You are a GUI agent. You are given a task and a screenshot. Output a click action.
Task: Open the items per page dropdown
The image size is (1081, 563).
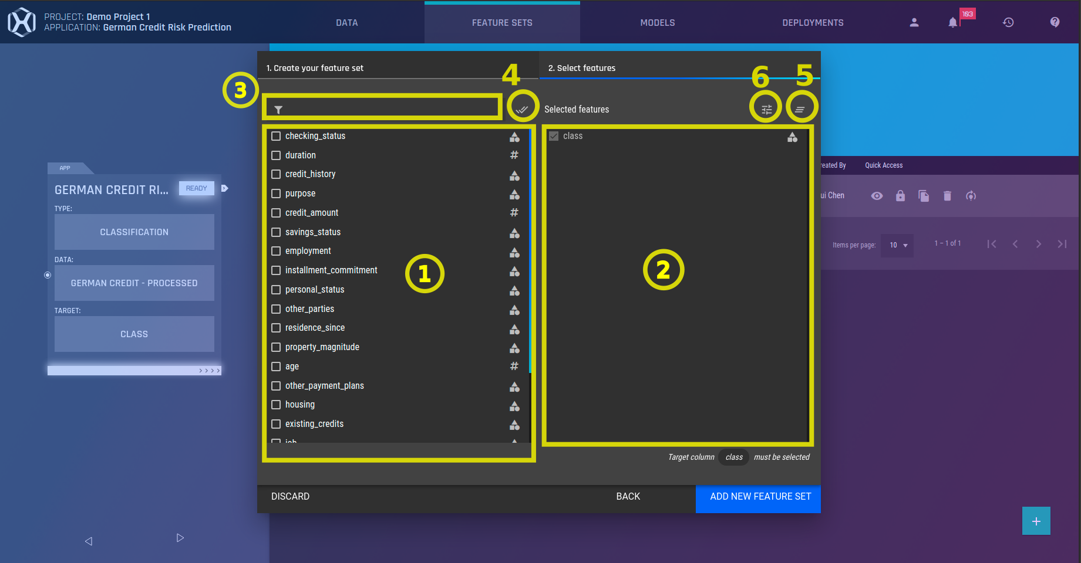click(898, 245)
